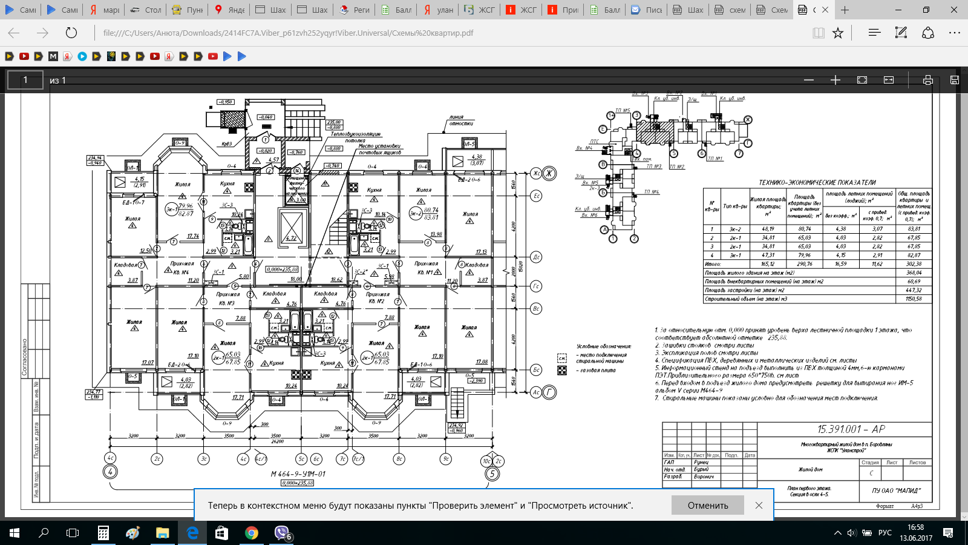This screenshot has height=545, width=968.
Task: Switch to the 'При' tab
Action: point(563,10)
